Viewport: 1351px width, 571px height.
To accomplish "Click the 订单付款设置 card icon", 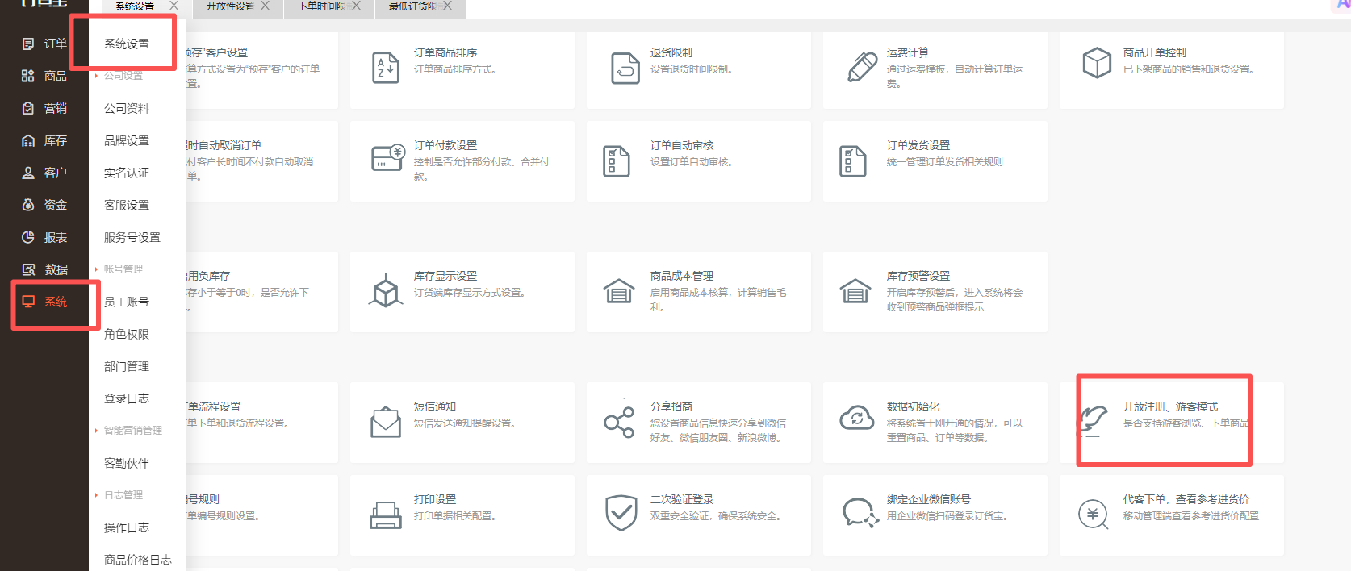I will click(387, 157).
